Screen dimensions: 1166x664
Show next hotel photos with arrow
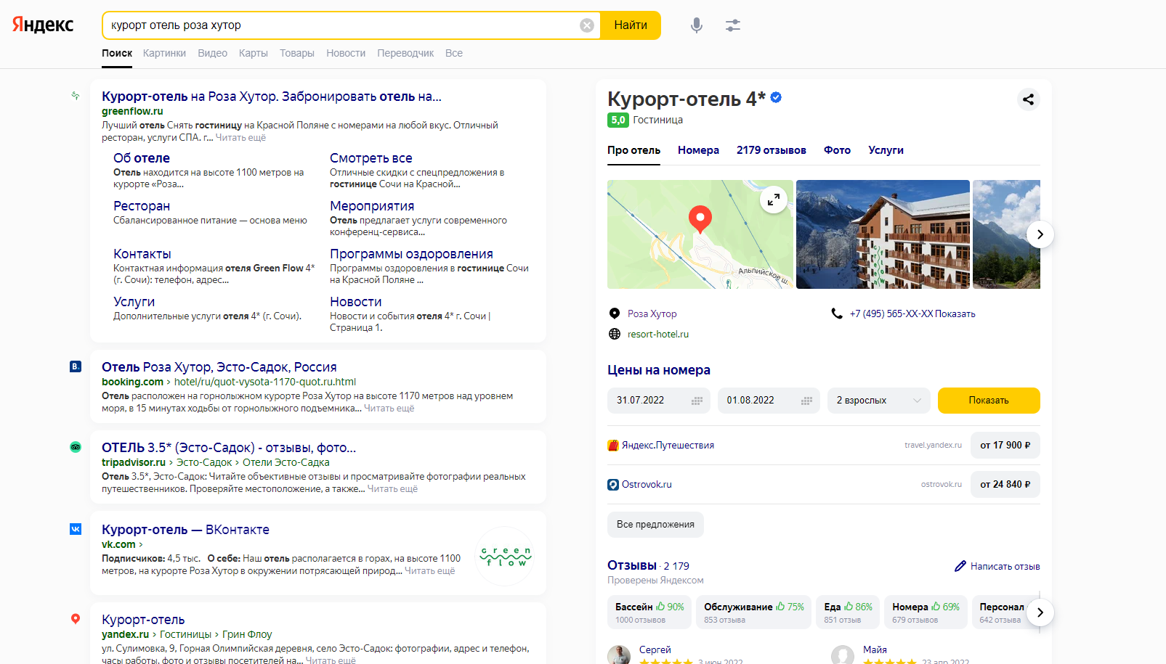point(1040,234)
